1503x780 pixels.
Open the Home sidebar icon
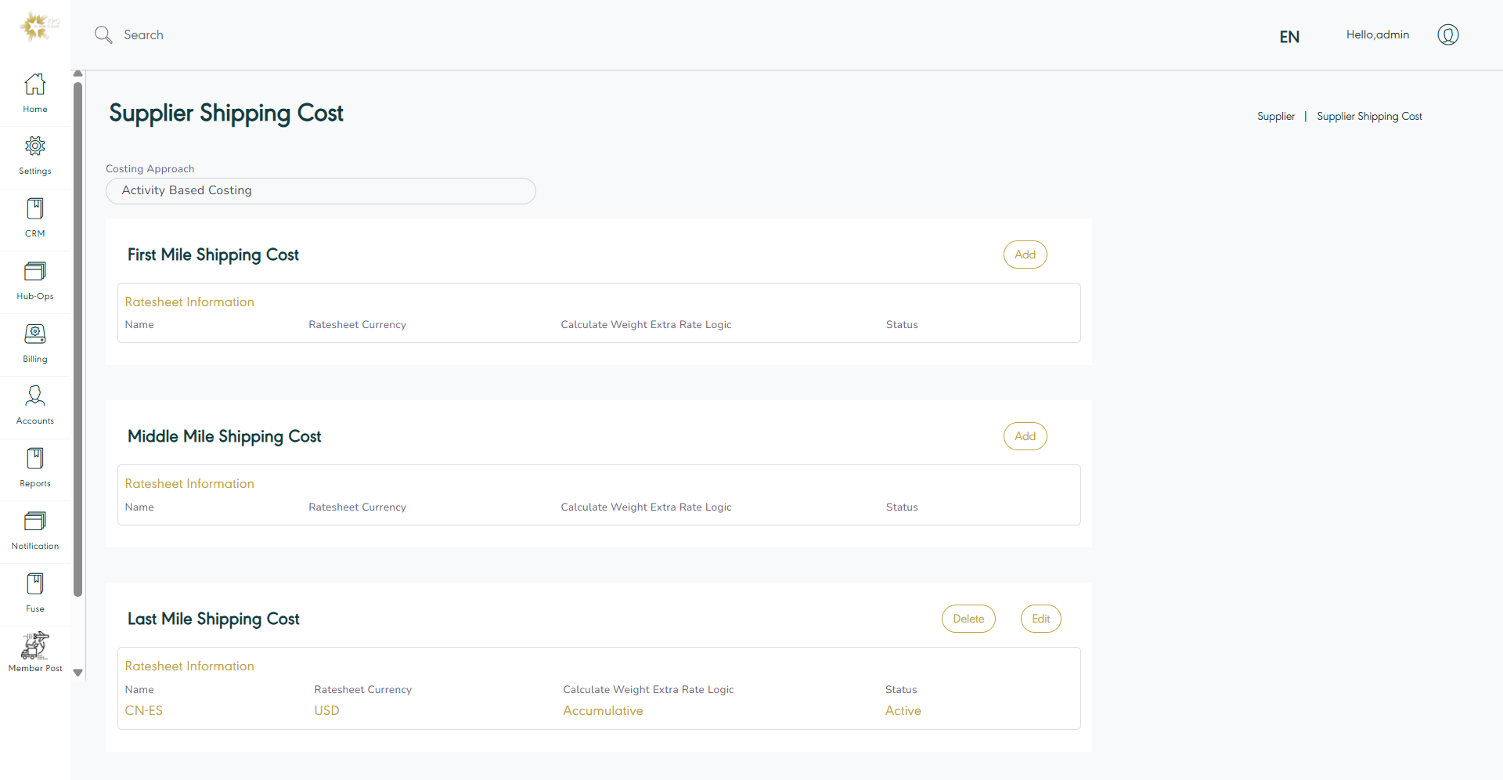pos(35,85)
